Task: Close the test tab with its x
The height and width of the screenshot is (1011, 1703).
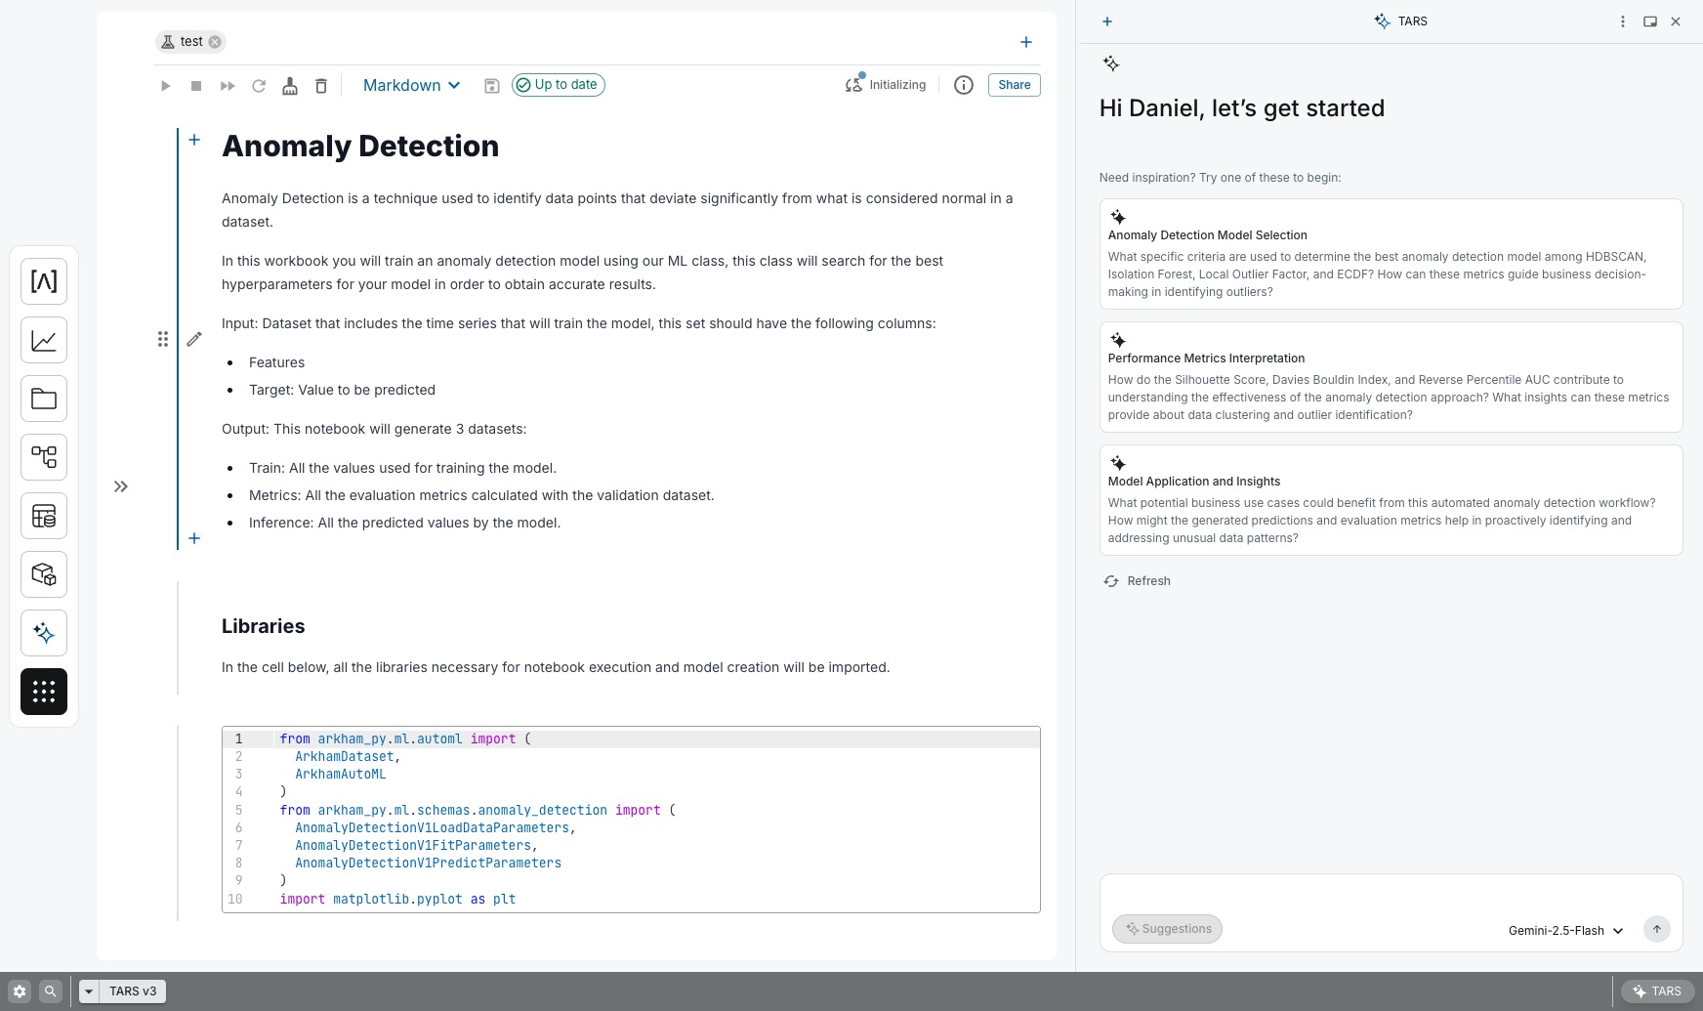Action: tap(215, 42)
